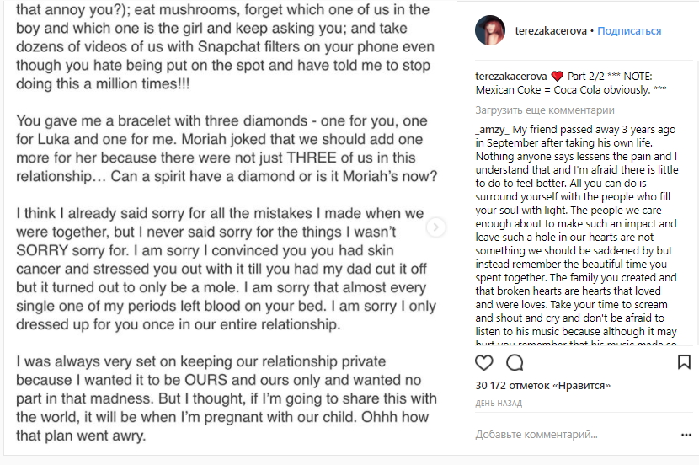Like the post with the heart icon
Image resolution: width=699 pixels, height=465 pixels.
point(484,363)
